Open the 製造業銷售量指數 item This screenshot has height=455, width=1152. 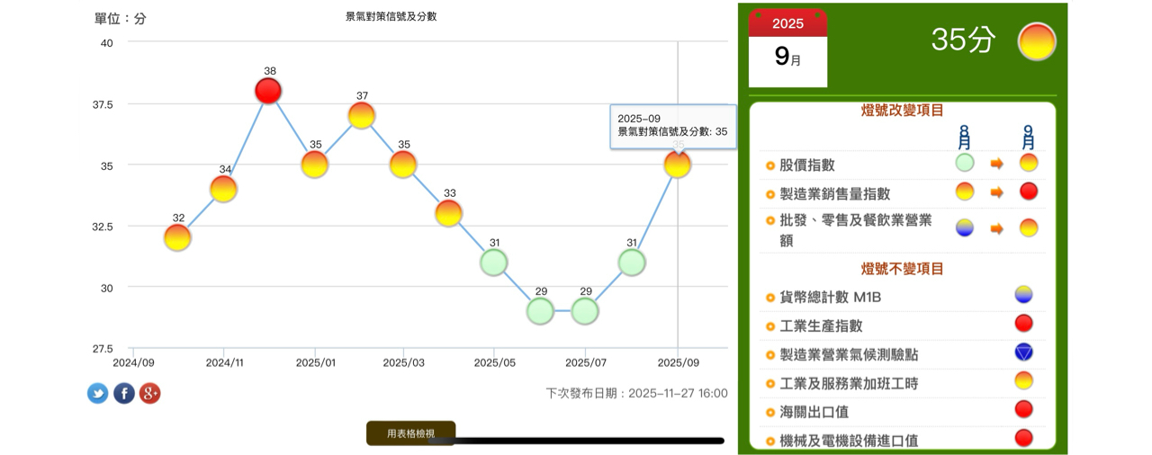pos(834,194)
